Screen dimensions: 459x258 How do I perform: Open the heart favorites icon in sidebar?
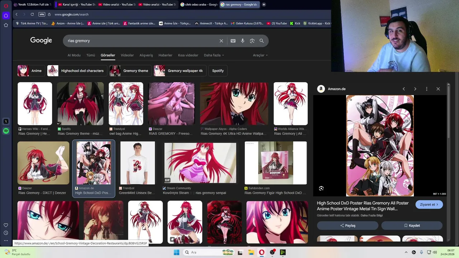[x=6, y=225]
